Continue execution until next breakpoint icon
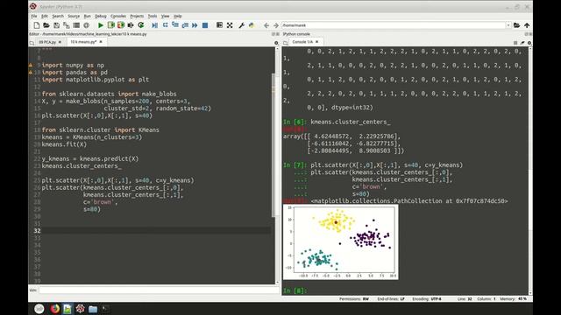561x315 pixels. point(195,25)
